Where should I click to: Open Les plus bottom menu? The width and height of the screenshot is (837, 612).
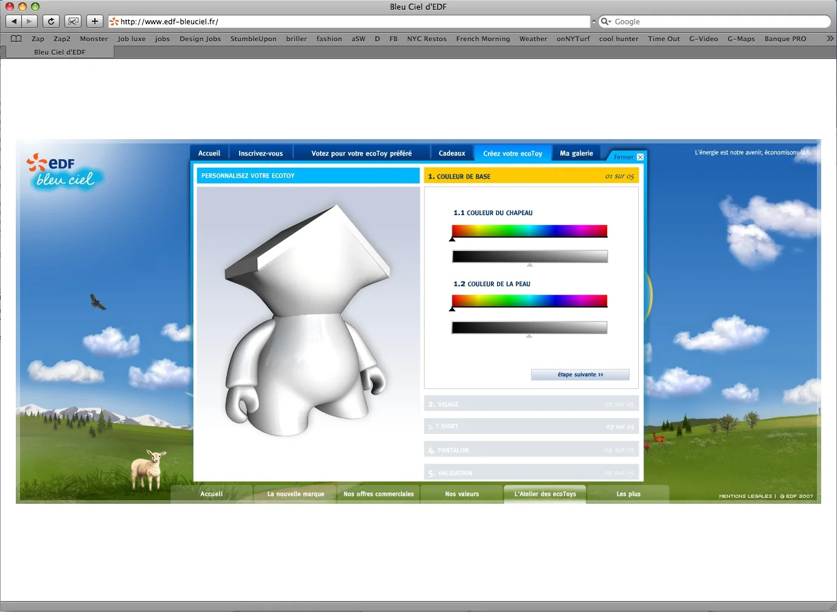pyautogui.click(x=628, y=494)
